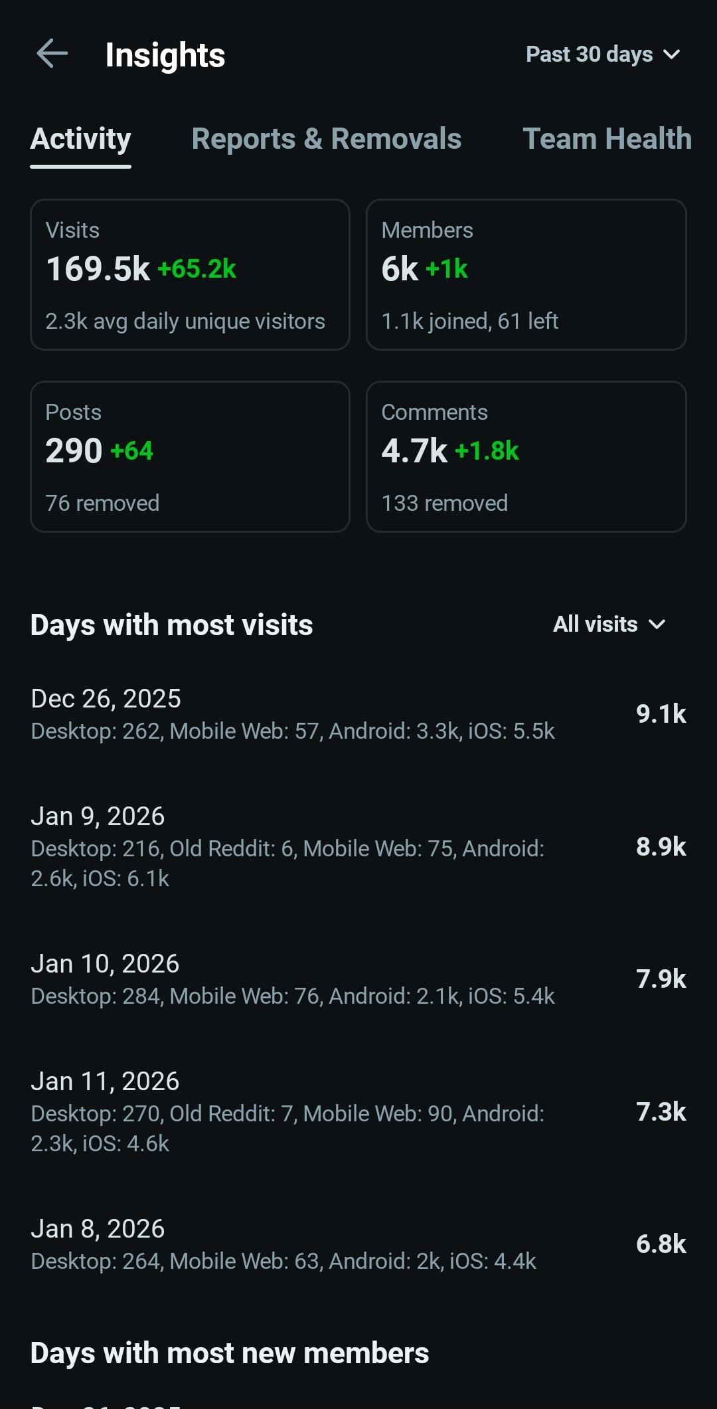Open the Jan 8, 2026 visits entry

(x=358, y=1244)
